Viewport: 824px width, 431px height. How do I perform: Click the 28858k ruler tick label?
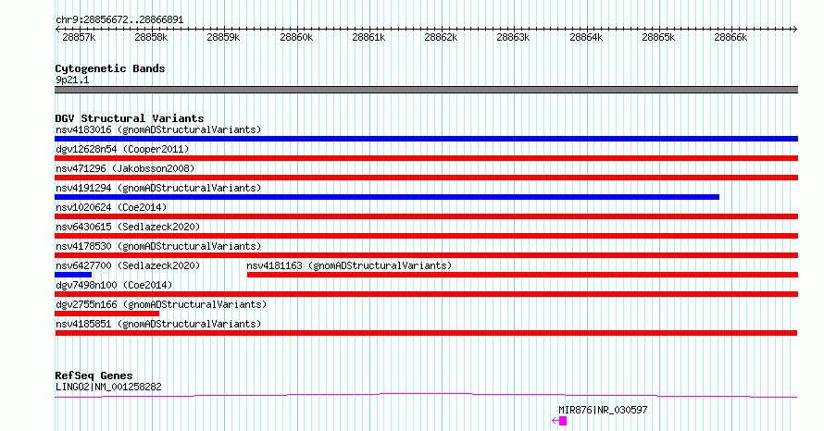click(x=151, y=37)
